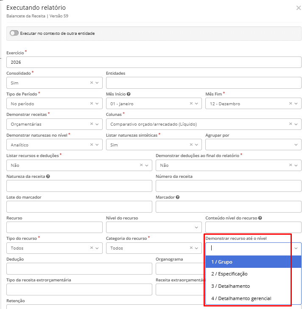Open the Colunas dropdown
The image size is (302, 309).
[x=296, y=124]
